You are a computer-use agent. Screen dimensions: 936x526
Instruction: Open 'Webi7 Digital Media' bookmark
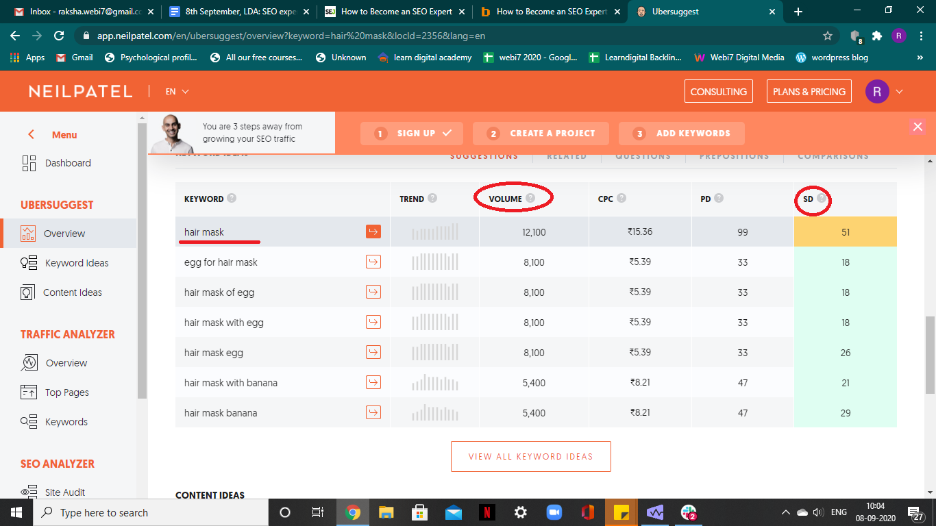tap(739, 58)
